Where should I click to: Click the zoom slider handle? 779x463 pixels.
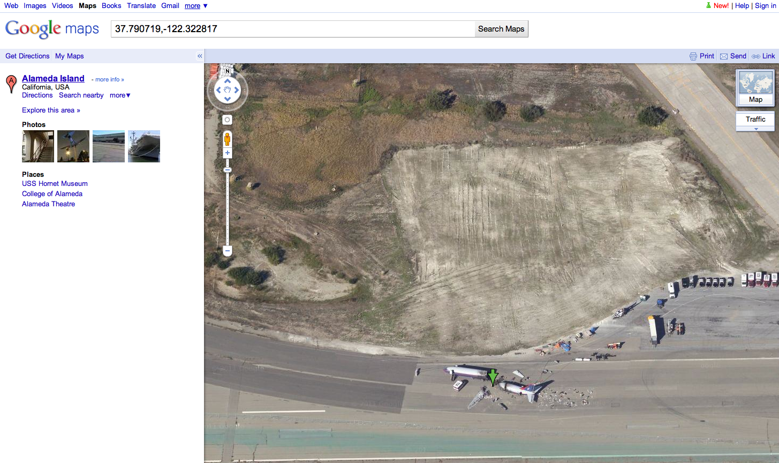pyautogui.click(x=228, y=170)
